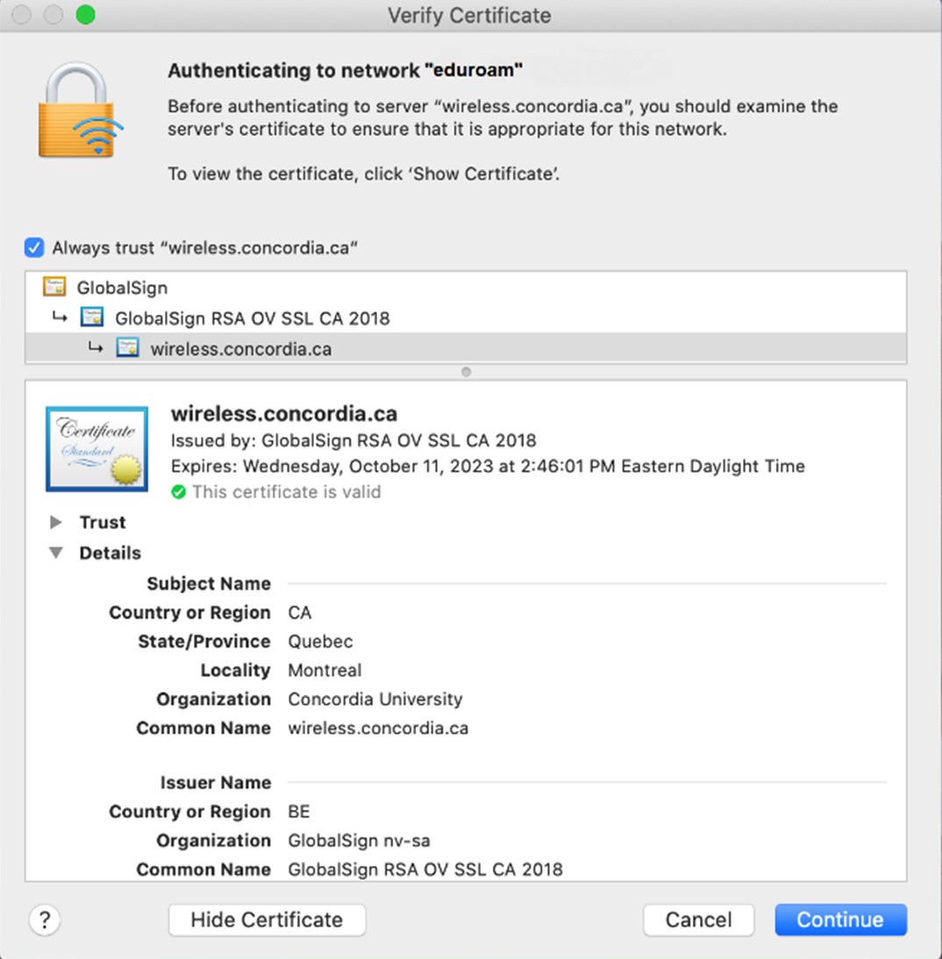Uncheck Always trust "wireless.concordia.ca"
The height and width of the screenshot is (959, 942).
coord(34,247)
